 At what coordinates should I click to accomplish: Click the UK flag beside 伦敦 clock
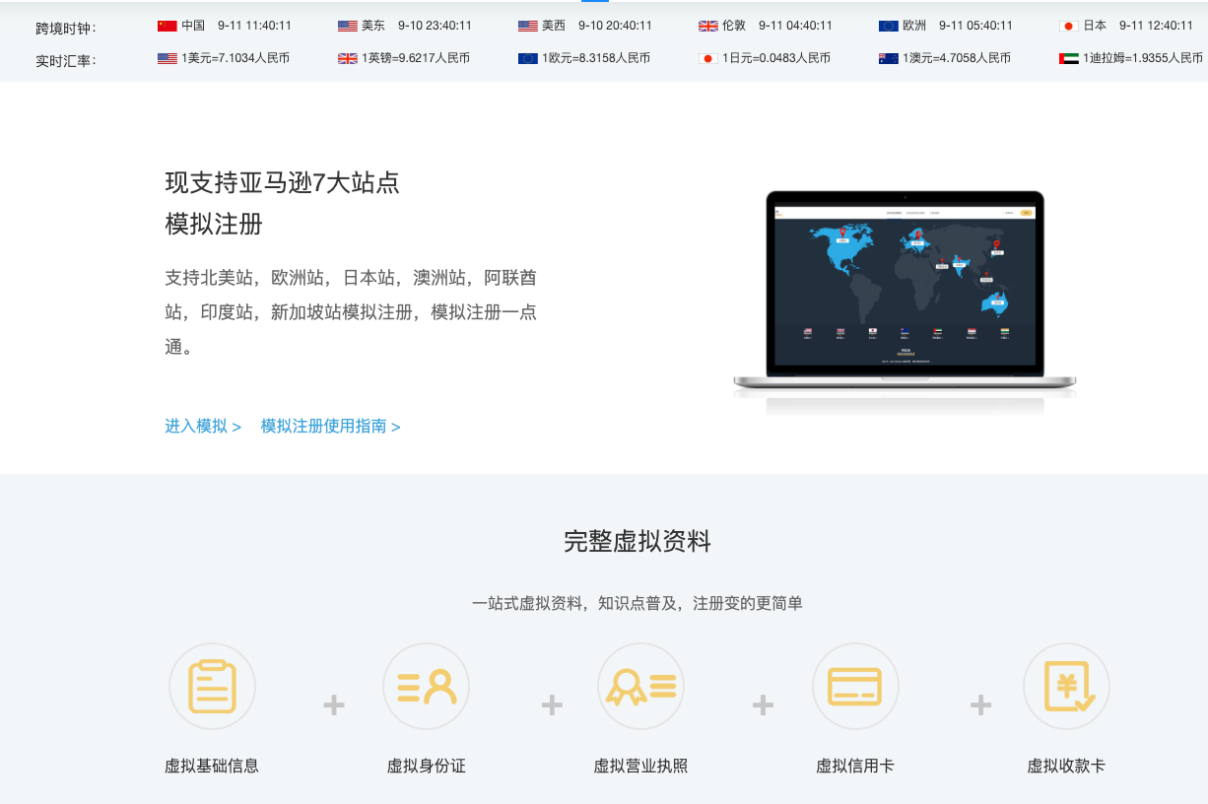[707, 26]
